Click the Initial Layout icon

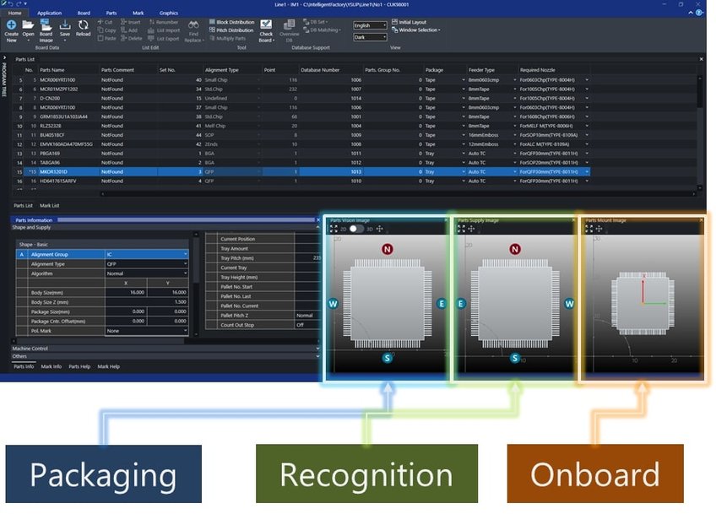click(x=394, y=22)
